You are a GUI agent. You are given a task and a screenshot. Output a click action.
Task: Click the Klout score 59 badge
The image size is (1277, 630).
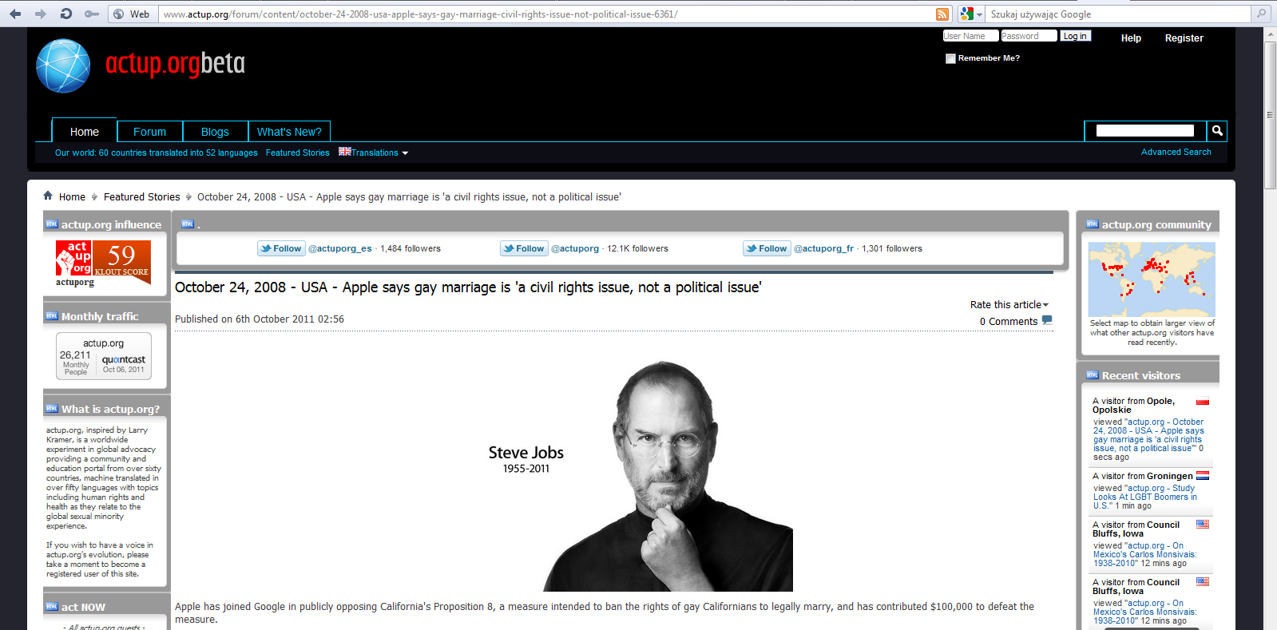tap(121, 260)
